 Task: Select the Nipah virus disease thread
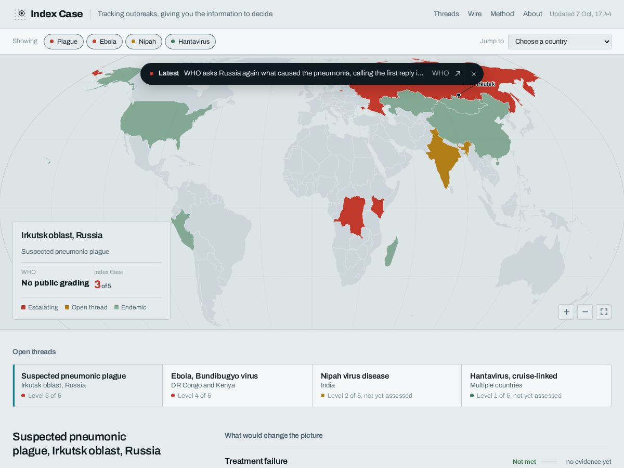tap(387, 385)
